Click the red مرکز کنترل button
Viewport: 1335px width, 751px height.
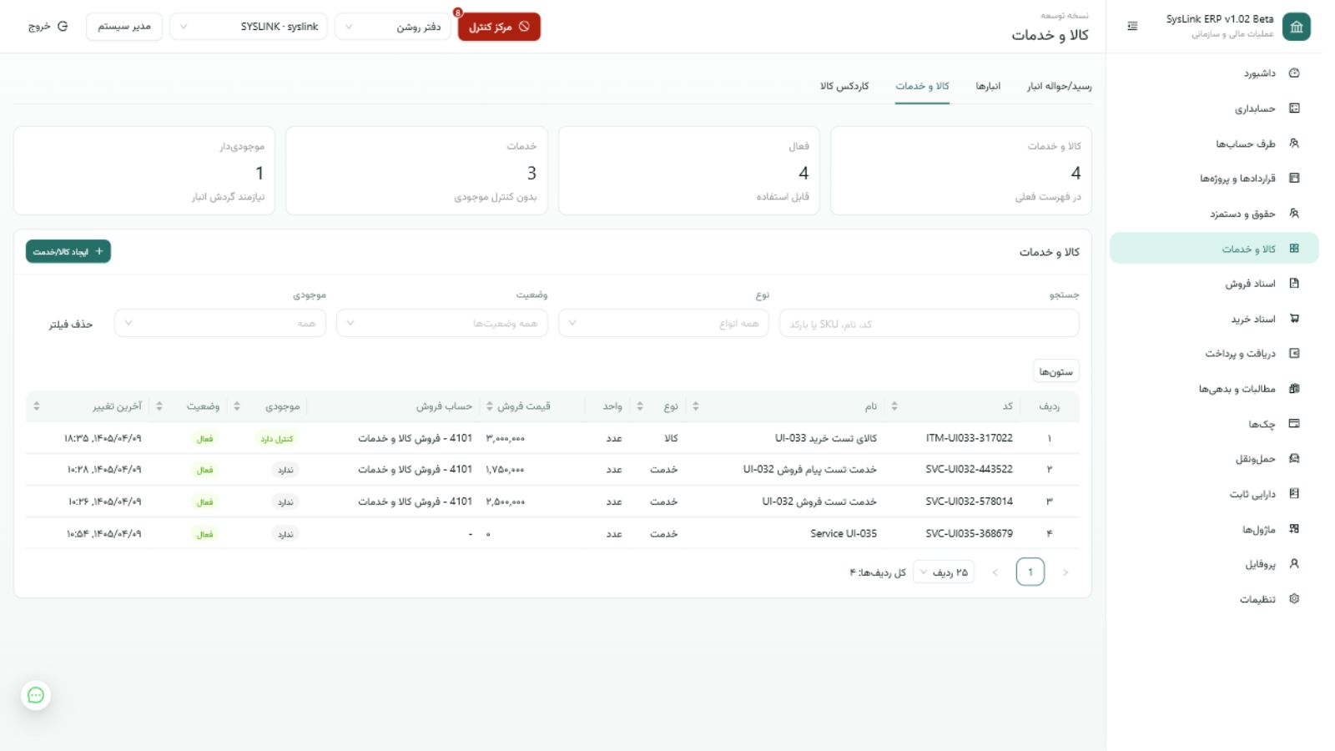click(499, 27)
